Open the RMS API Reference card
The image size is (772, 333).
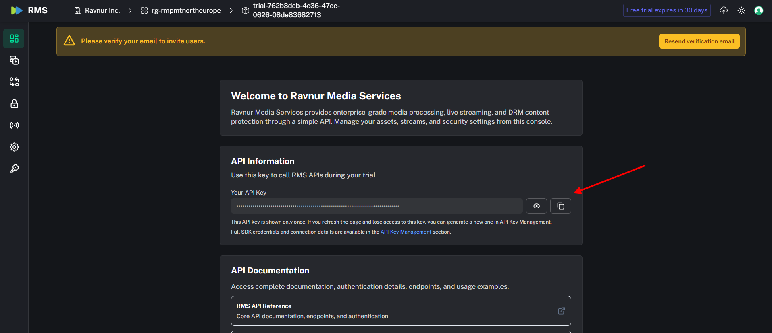(401, 311)
